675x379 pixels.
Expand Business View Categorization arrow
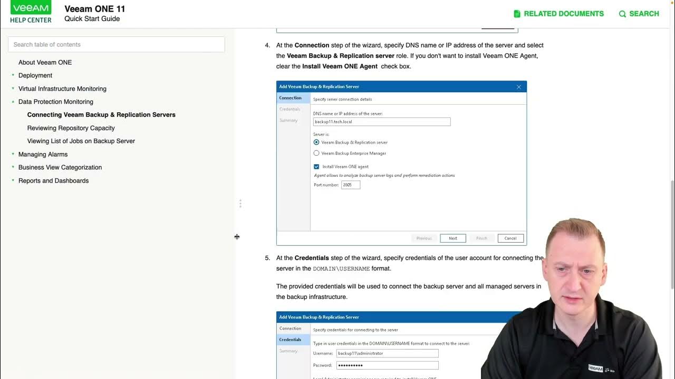(13, 167)
